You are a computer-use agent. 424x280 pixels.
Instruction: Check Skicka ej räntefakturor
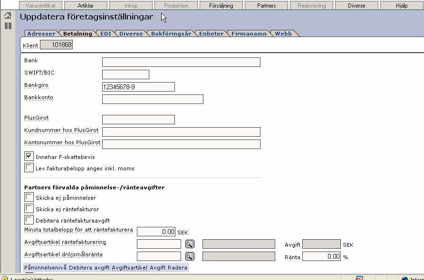29,208
